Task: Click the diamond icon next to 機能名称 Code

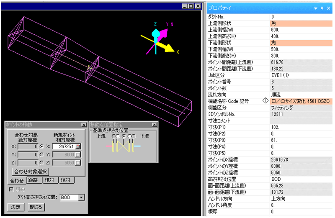Action: tap(265, 101)
